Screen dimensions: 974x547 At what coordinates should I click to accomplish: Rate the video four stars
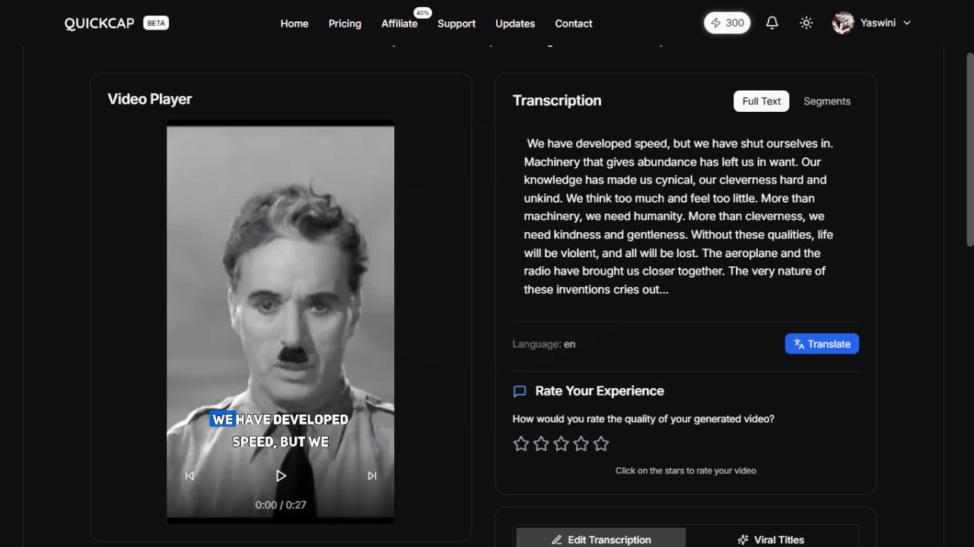point(581,444)
